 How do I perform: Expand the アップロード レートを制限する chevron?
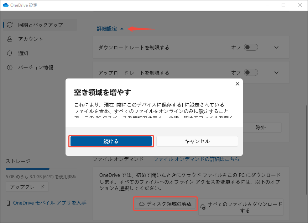pos(276,72)
